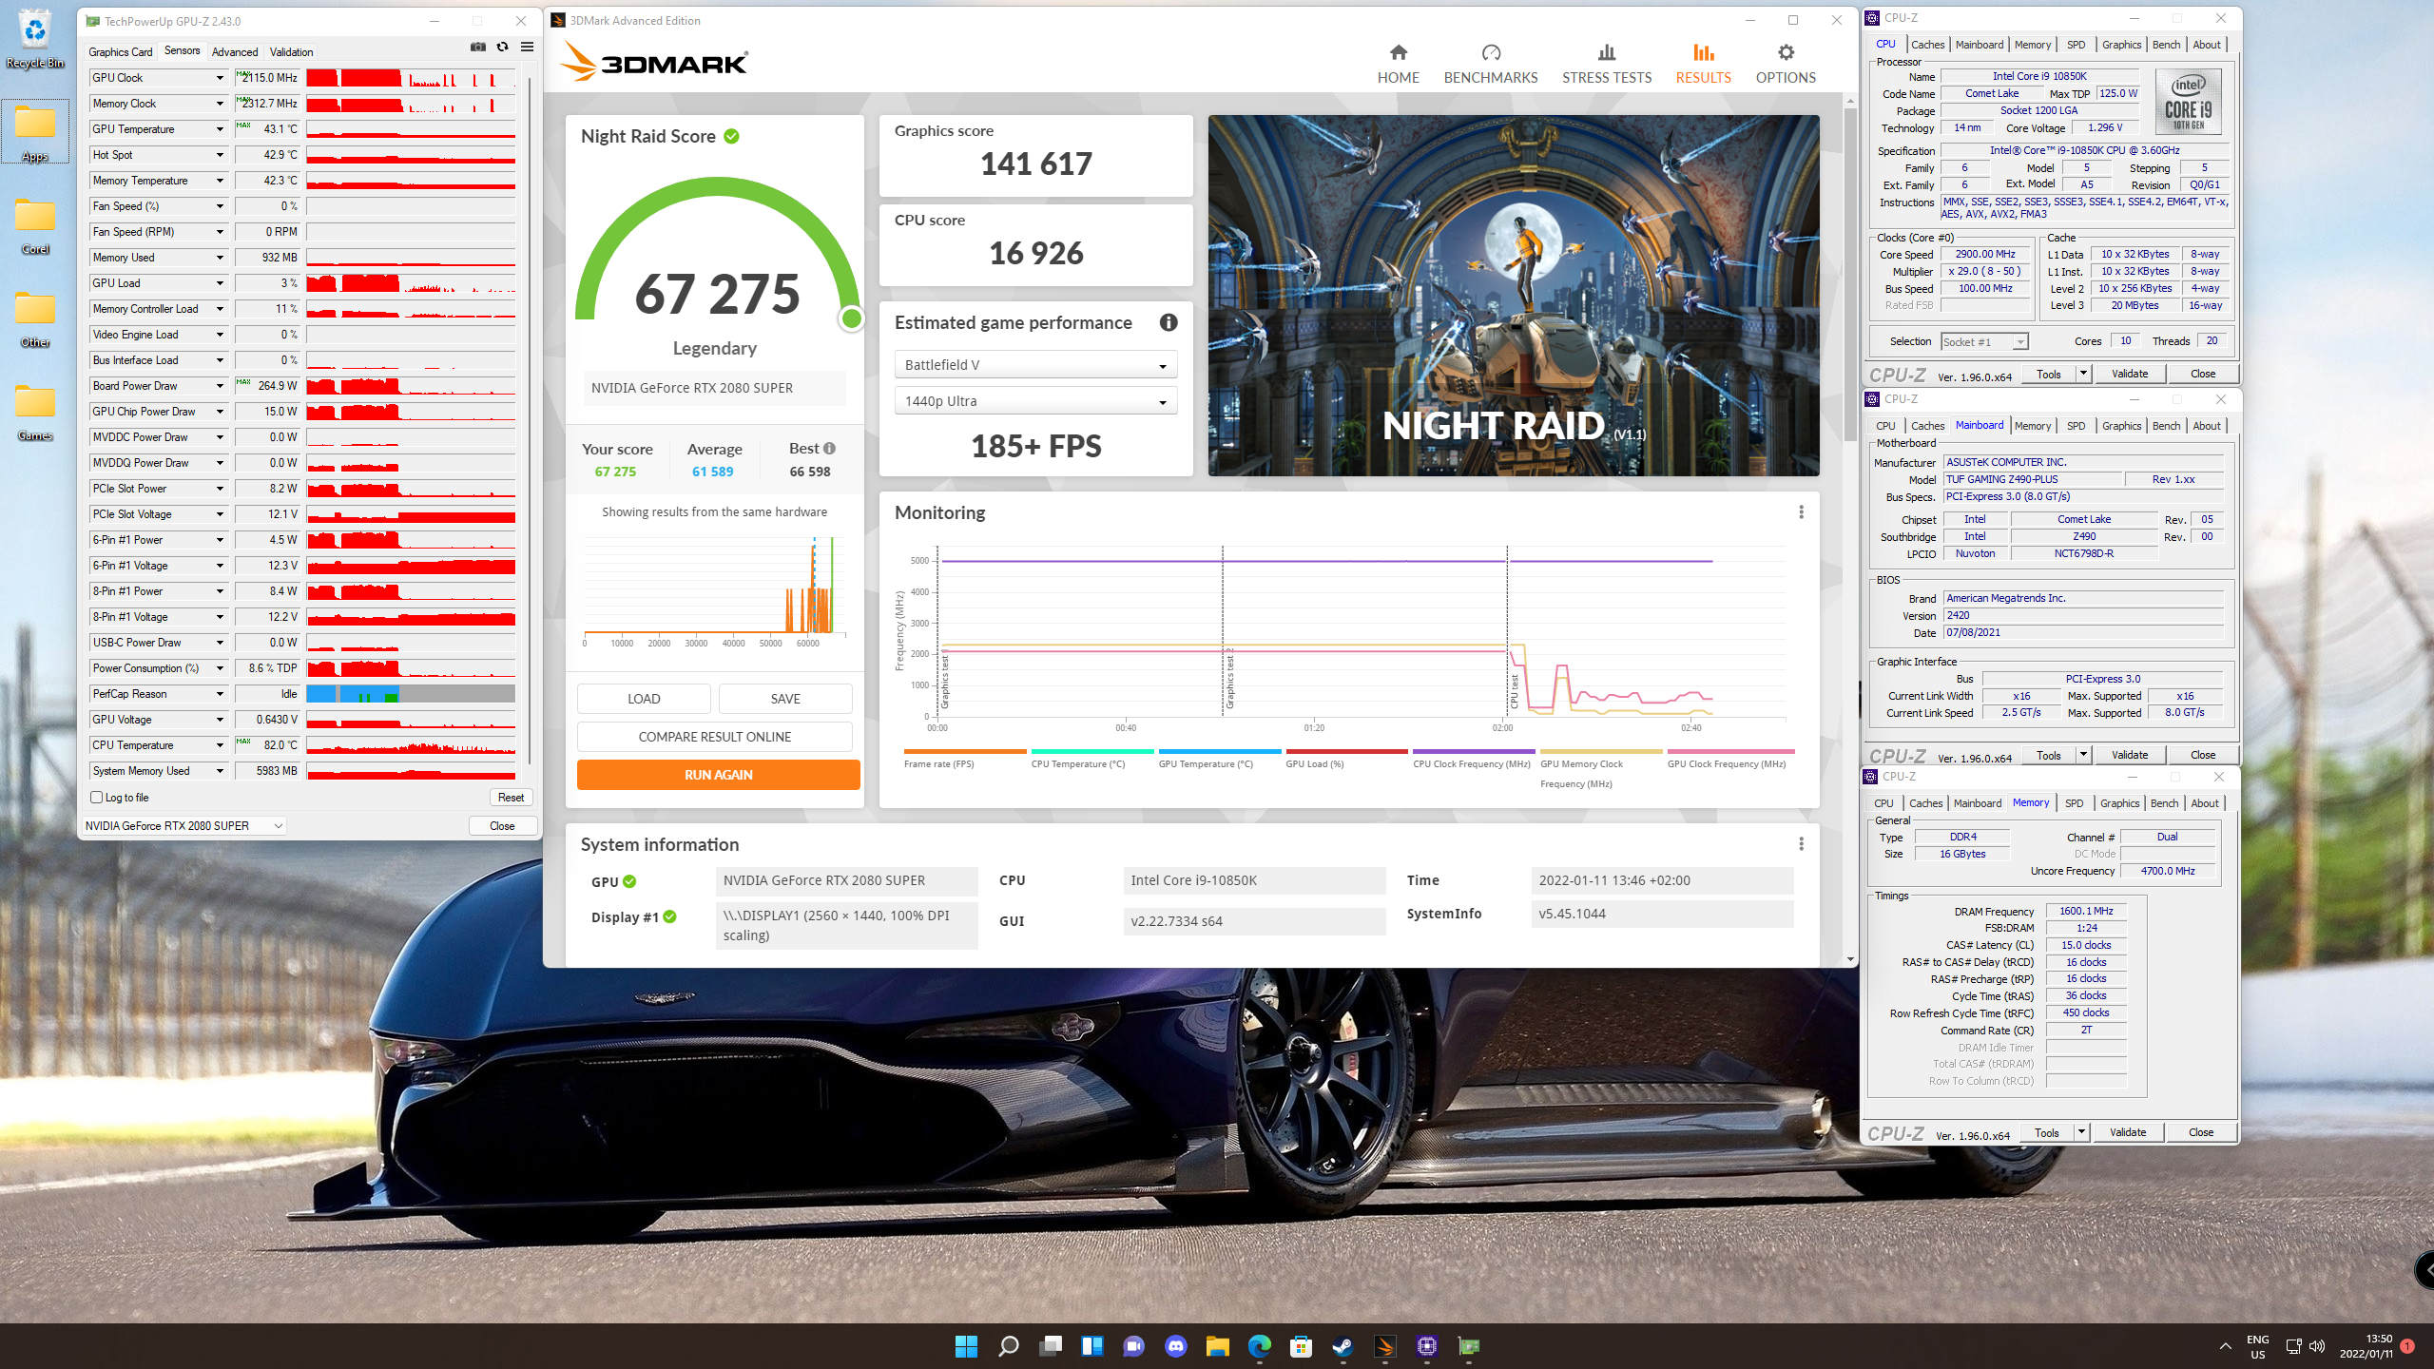Open the BENCHMARKS section in 3DMark
Screen dimensions: 2434x1369
1490,64
